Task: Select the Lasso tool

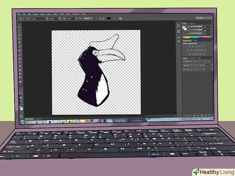Action: 19,34
